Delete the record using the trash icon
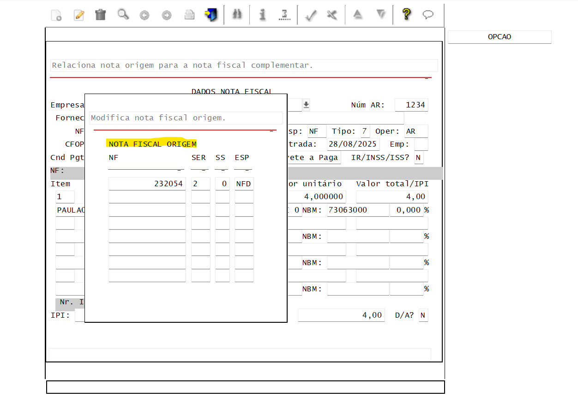Image resolution: width=578 pixels, height=397 pixels. click(x=100, y=15)
